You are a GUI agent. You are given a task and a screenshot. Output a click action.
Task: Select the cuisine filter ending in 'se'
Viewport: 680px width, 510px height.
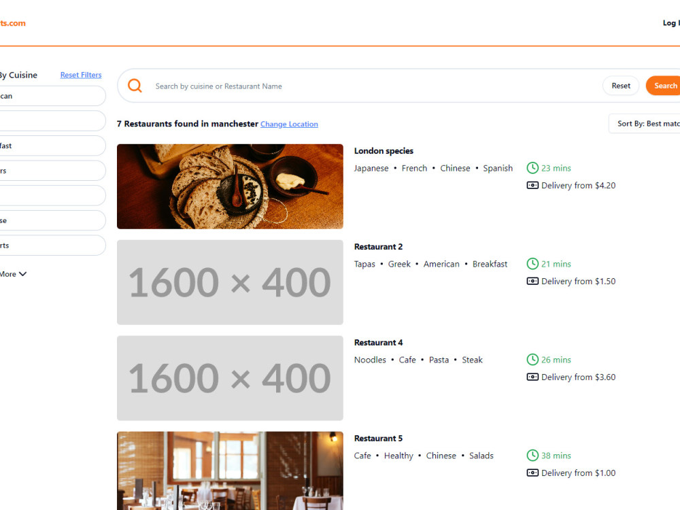(x=52, y=221)
